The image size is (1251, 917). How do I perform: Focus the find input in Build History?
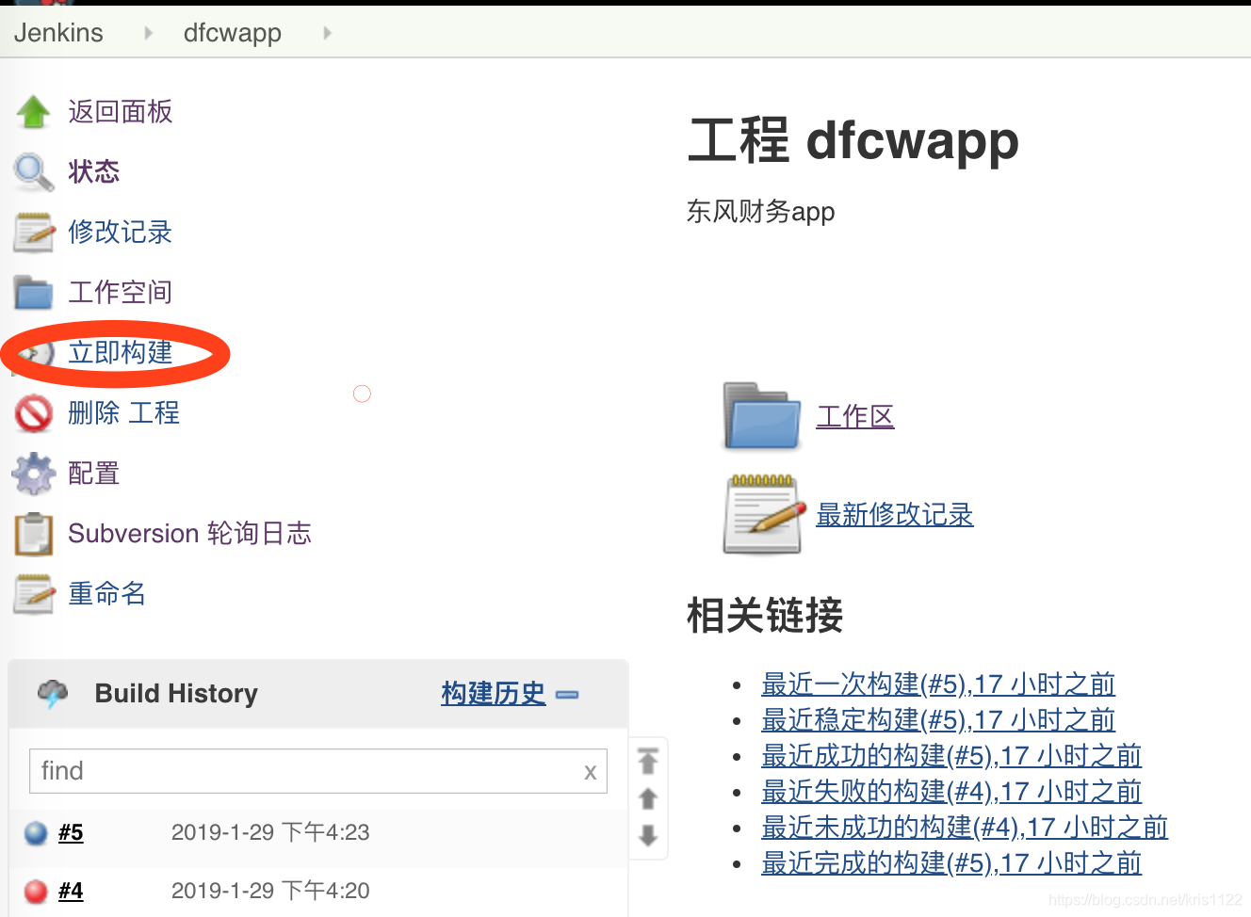click(318, 772)
